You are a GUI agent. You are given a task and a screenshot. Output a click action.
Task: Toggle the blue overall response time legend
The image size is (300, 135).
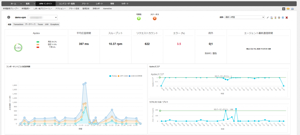point(136,76)
